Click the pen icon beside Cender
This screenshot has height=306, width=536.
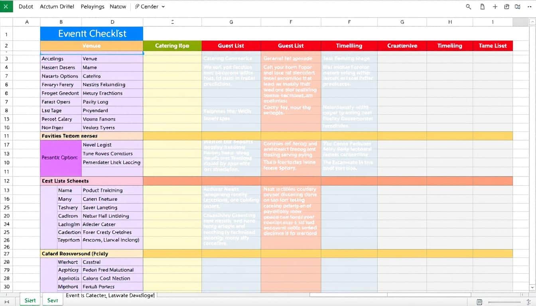[x=138, y=7]
